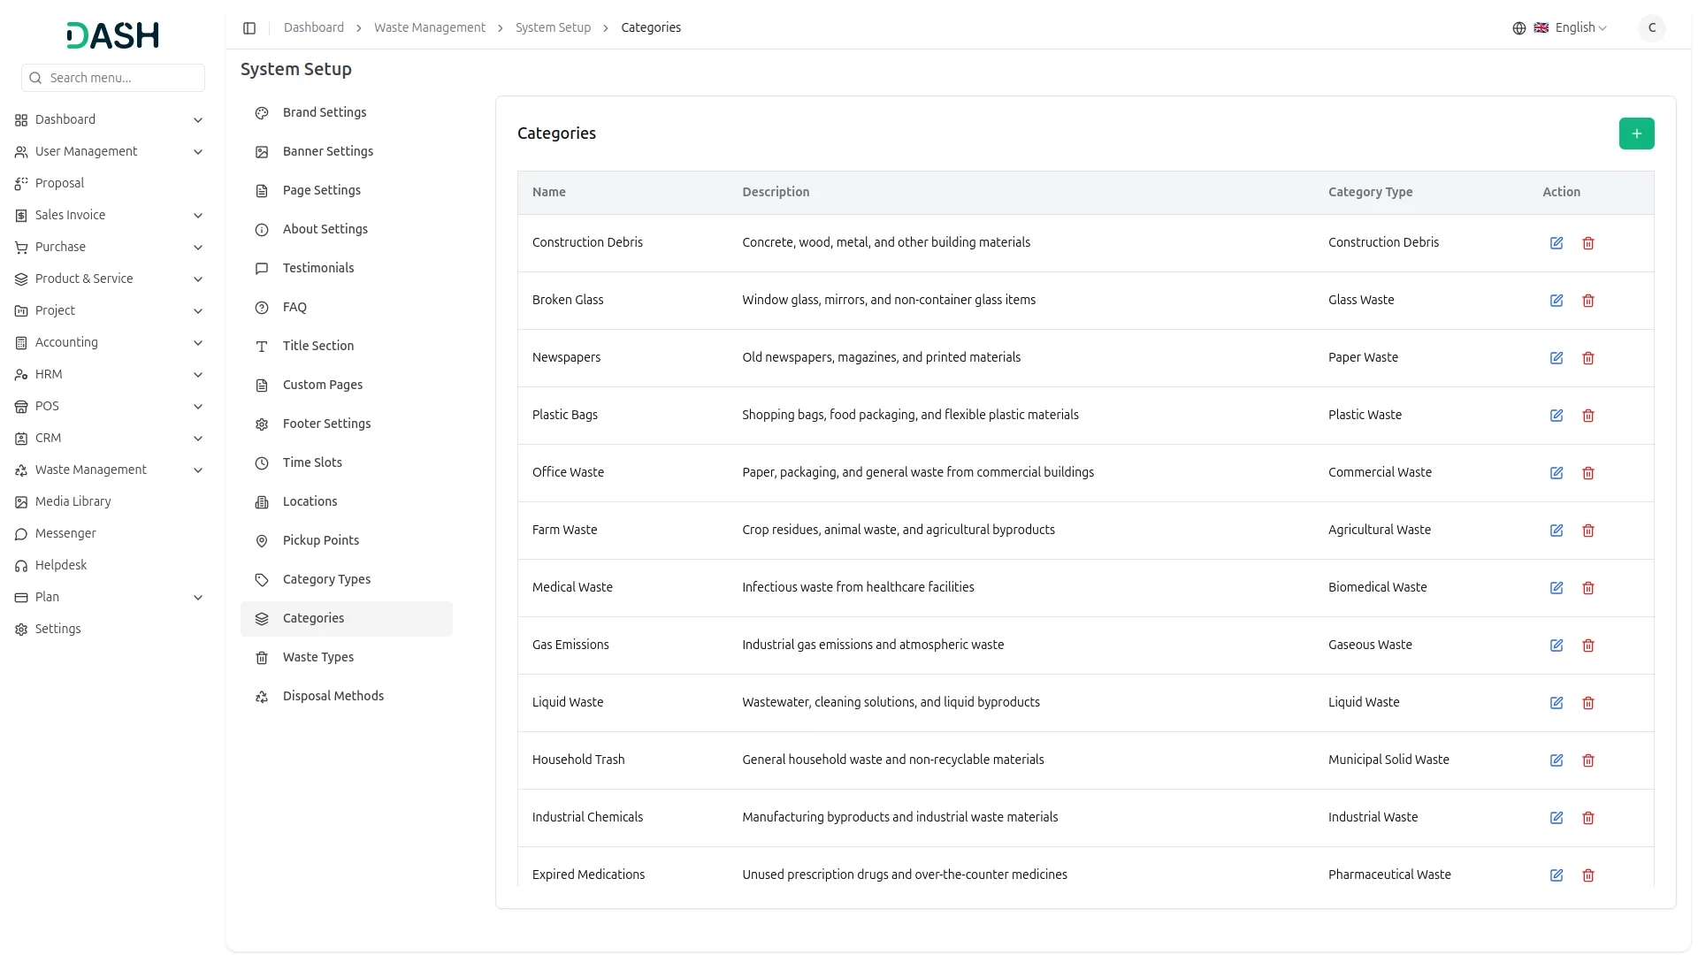Delete the Newspapers category row
Image resolution: width=1698 pixels, height=955 pixels.
tap(1588, 358)
